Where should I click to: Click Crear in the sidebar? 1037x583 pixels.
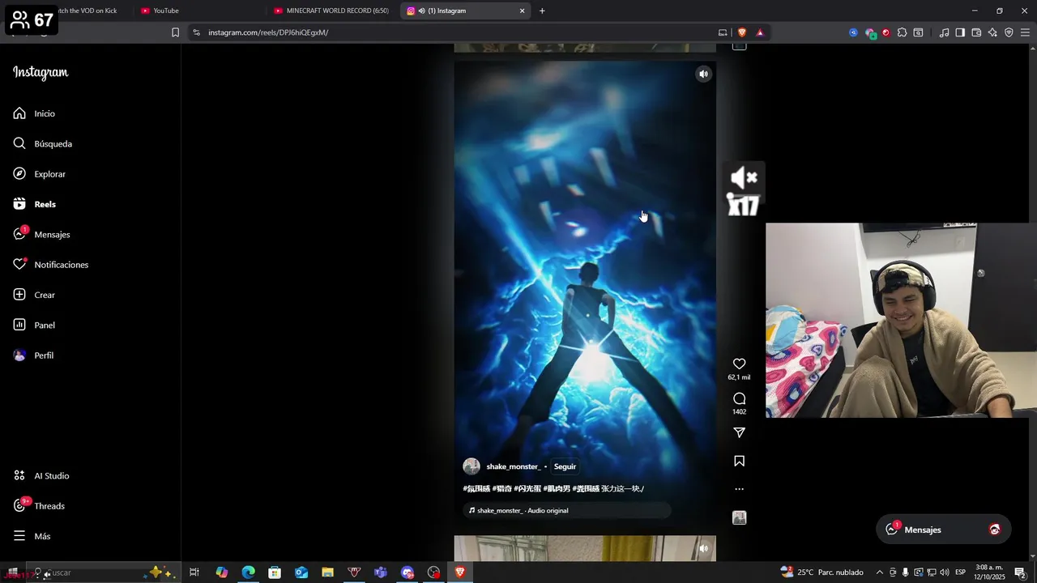[34, 295]
